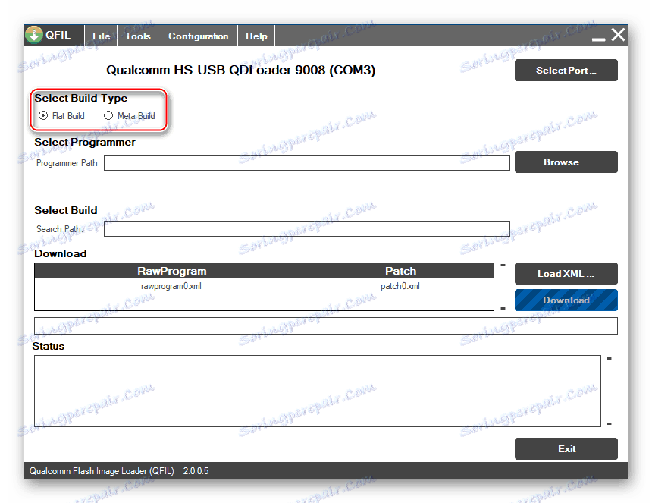
Task: Open the Help menu
Action: [x=256, y=36]
